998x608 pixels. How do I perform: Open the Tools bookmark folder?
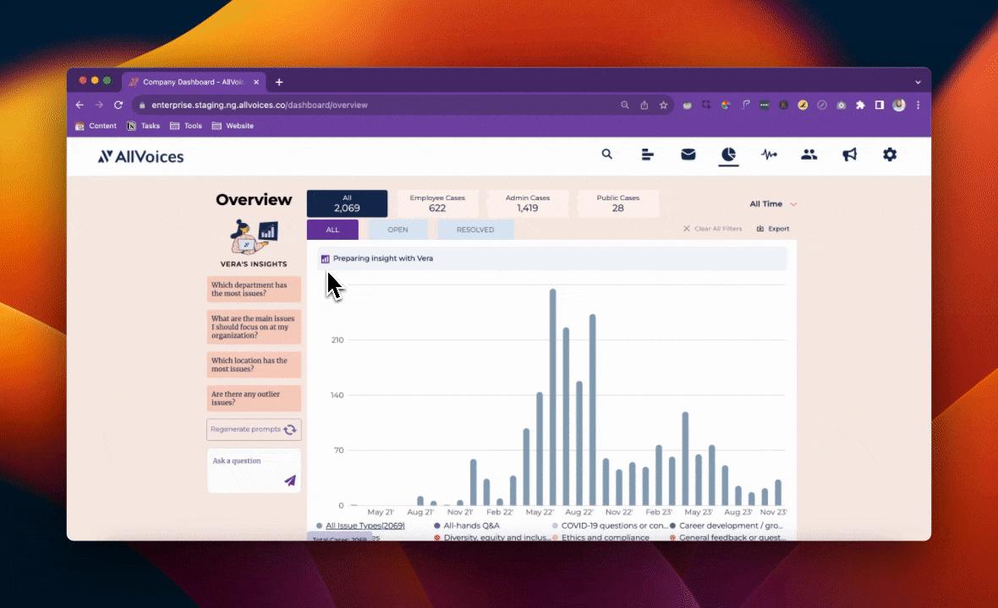click(186, 126)
